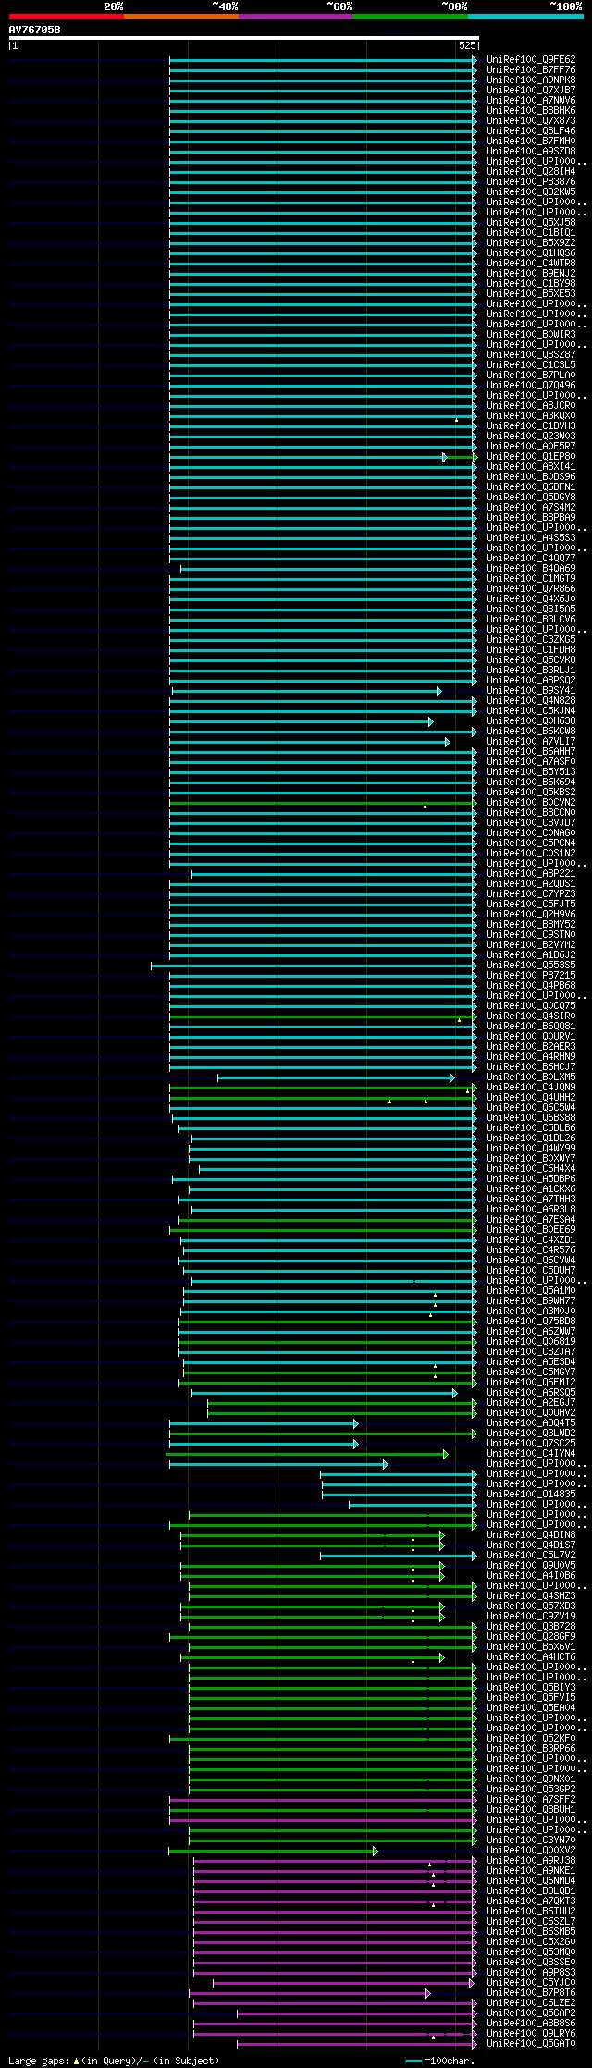Image resolution: width=592 pixels, height=2068 pixels.
Task: Select the UniRef100_Q32KW5 label
Action: click(x=531, y=192)
